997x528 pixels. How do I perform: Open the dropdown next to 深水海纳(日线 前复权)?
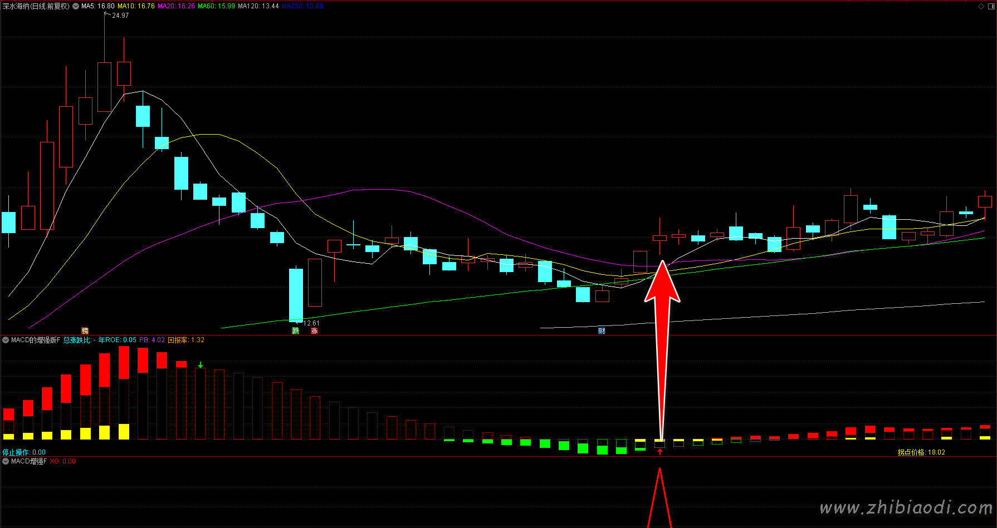coord(76,6)
